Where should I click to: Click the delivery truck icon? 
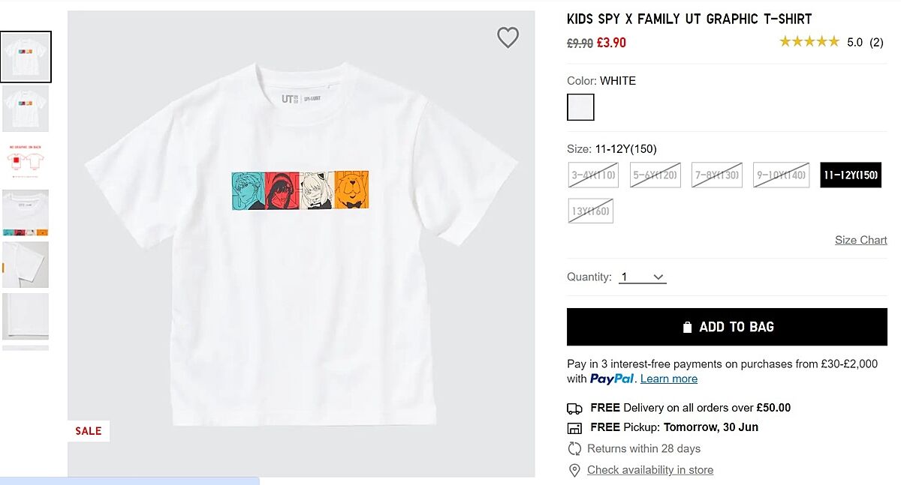574,409
